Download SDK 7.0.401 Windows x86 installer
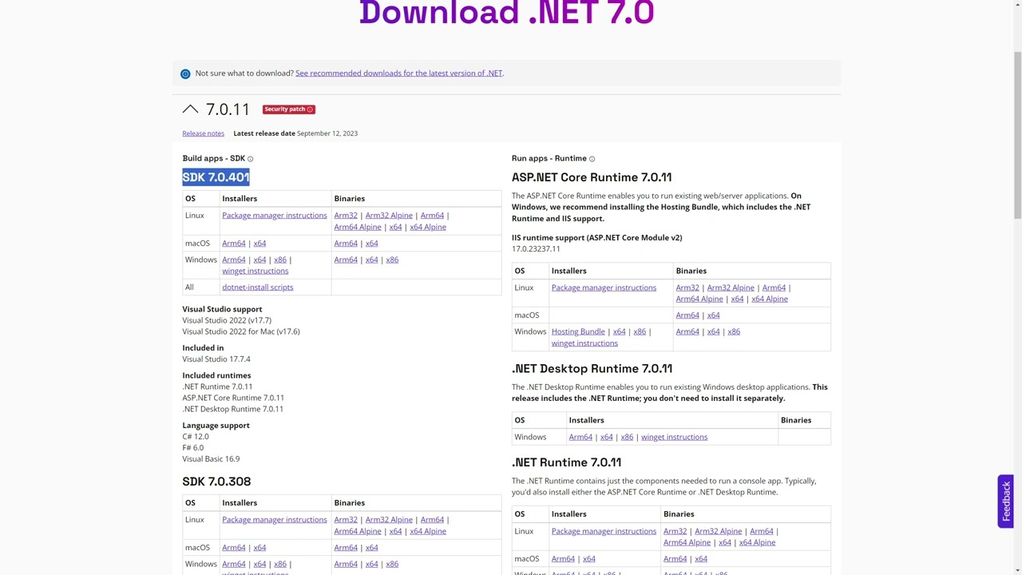The image size is (1022, 575). click(x=280, y=260)
